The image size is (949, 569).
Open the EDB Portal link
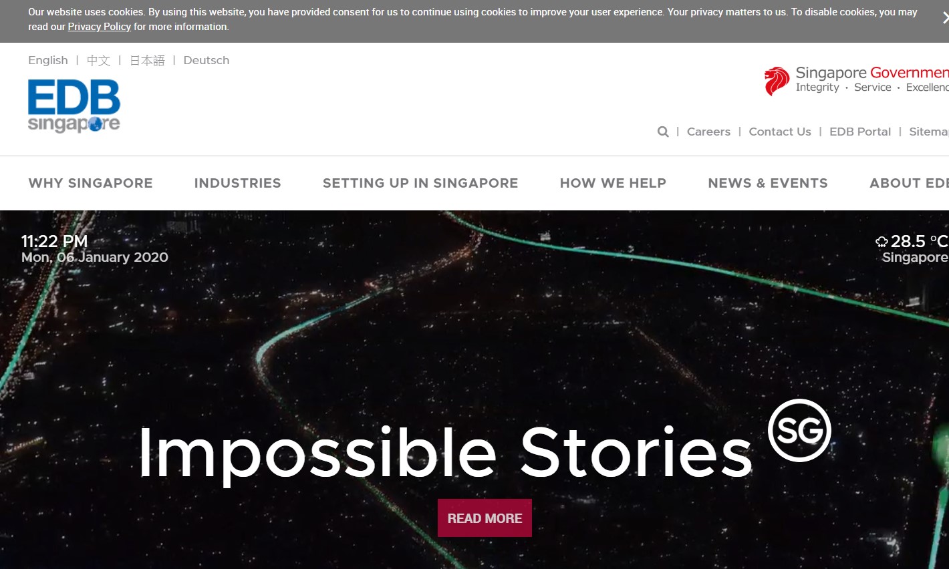click(860, 132)
